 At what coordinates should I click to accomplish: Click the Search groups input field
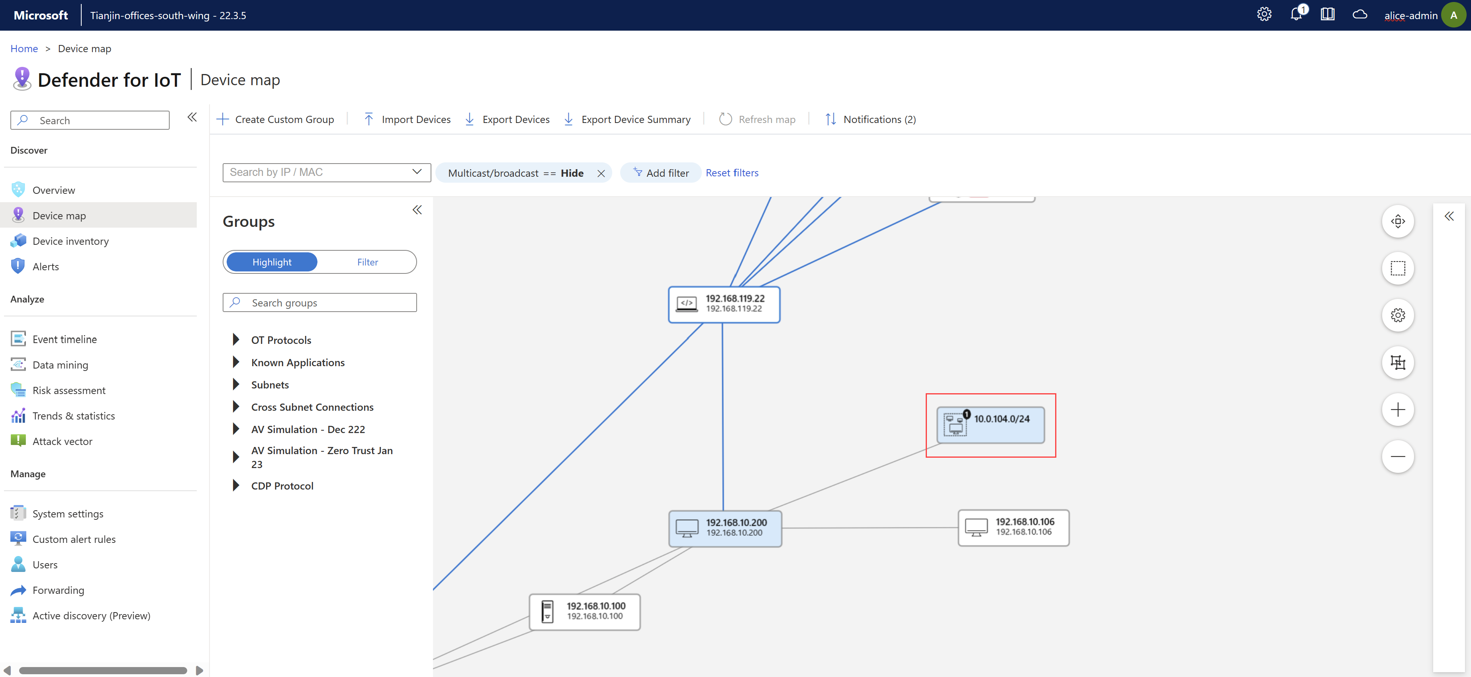tap(320, 302)
